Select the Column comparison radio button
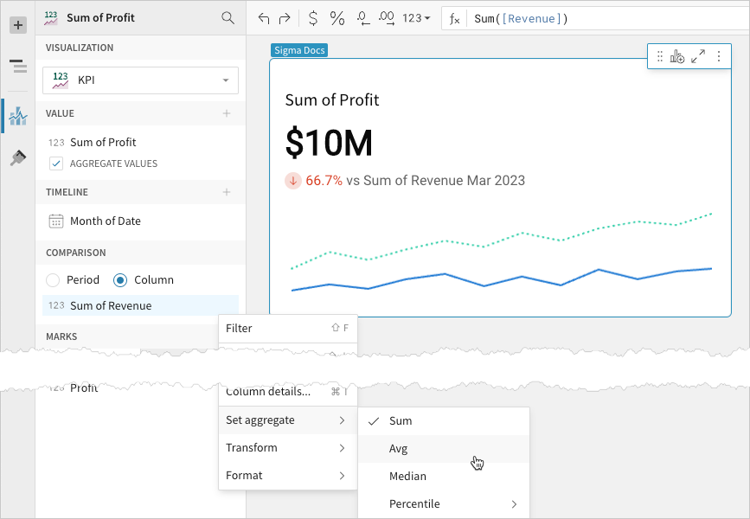The width and height of the screenshot is (750, 519). pyautogui.click(x=120, y=280)
